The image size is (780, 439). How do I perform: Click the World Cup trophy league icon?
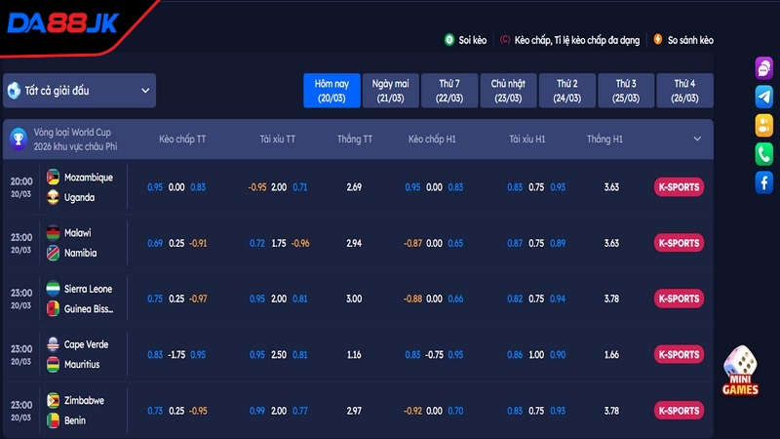[x=18, y=140]
